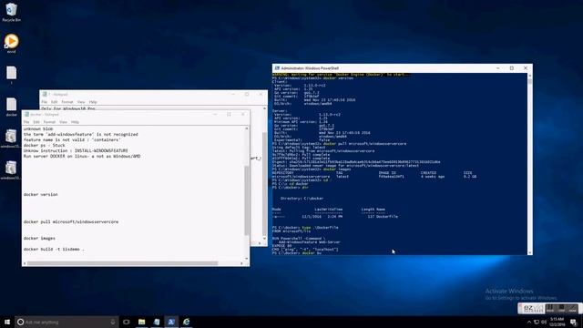Click 'Directory: C:\docker' line in PowerShell
This screenshot has height=328, width=583.
click(302, 199)
